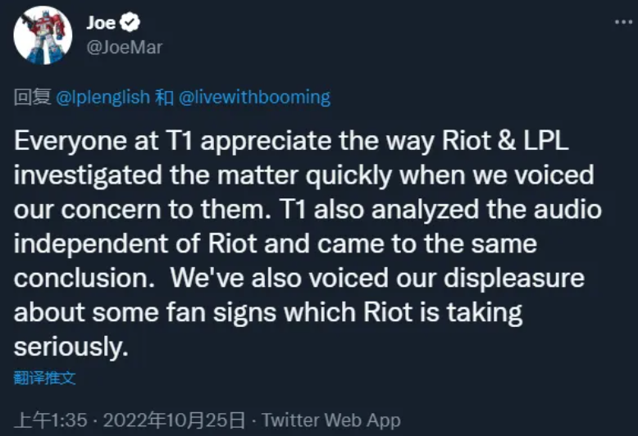This screenshot has width=638, height=436.
Task: Click Joe's robot profile avatar
Action: [x=42, y=35]
